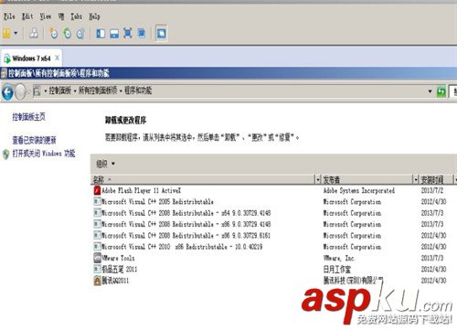This screenshot has width=457, height=330.
Task: Click the yellow Suspend VM toolbar icon
Action: pos(6,33)
